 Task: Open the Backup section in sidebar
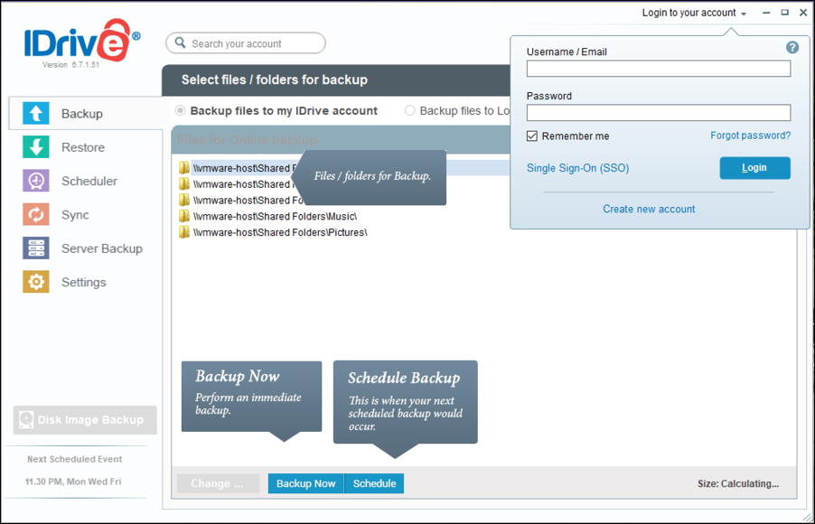click(86, 113)
